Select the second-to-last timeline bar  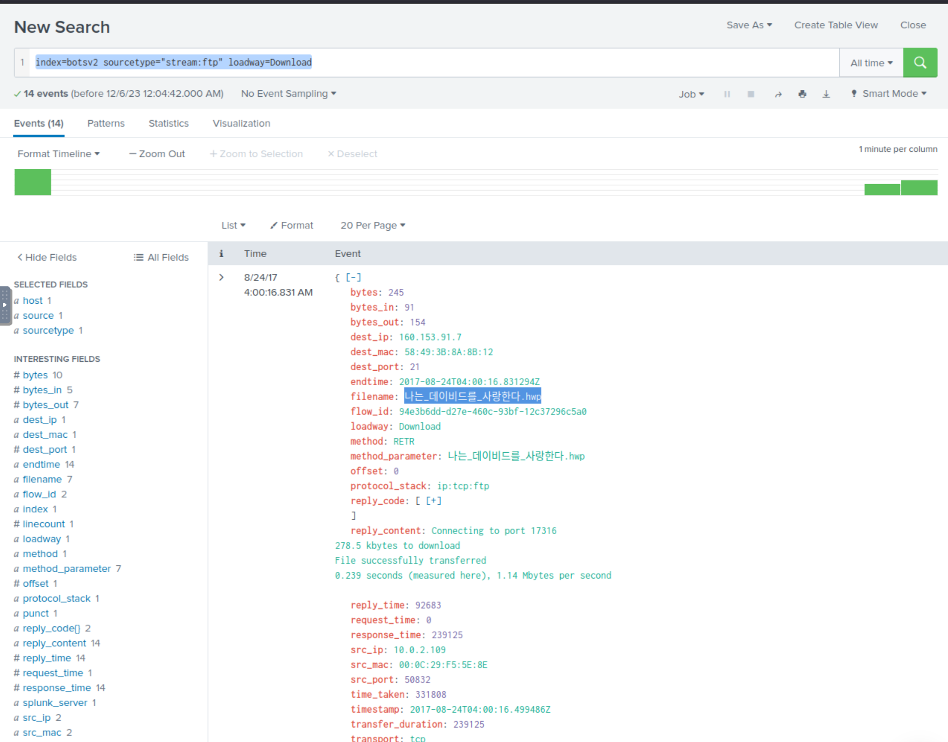coord(882,190)
